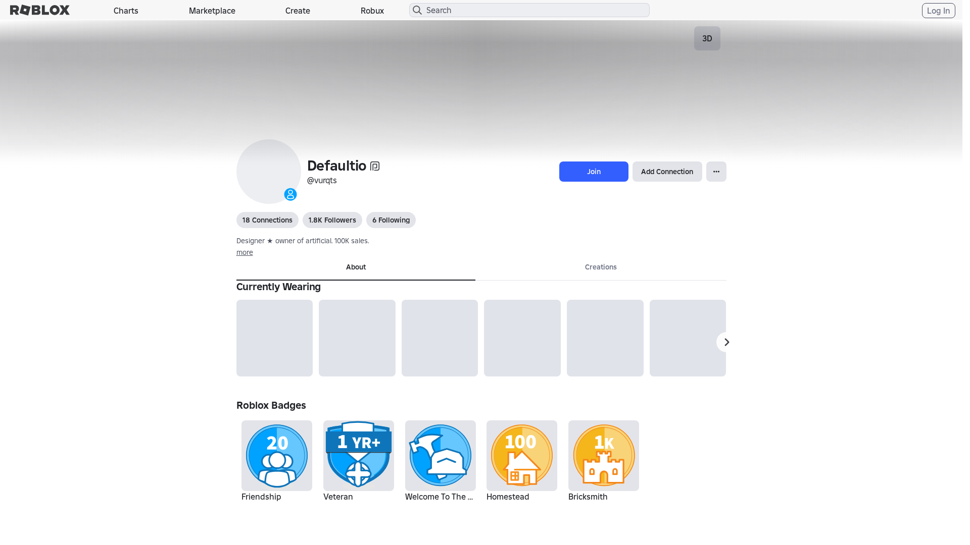This screenshot has width=970, height=545.
Task: Open the Veteran badge icon
Action: pos(359,456)
